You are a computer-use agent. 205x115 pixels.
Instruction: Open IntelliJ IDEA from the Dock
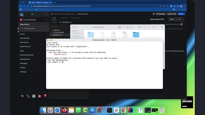130,110
